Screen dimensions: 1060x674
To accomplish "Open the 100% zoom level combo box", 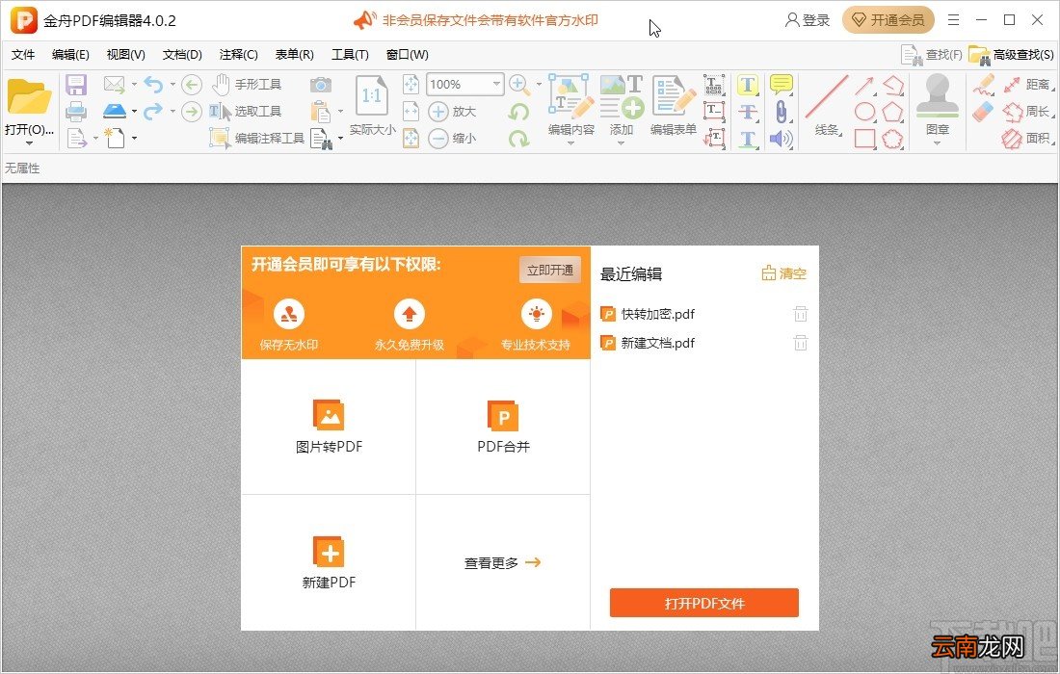I will (465, 85).
